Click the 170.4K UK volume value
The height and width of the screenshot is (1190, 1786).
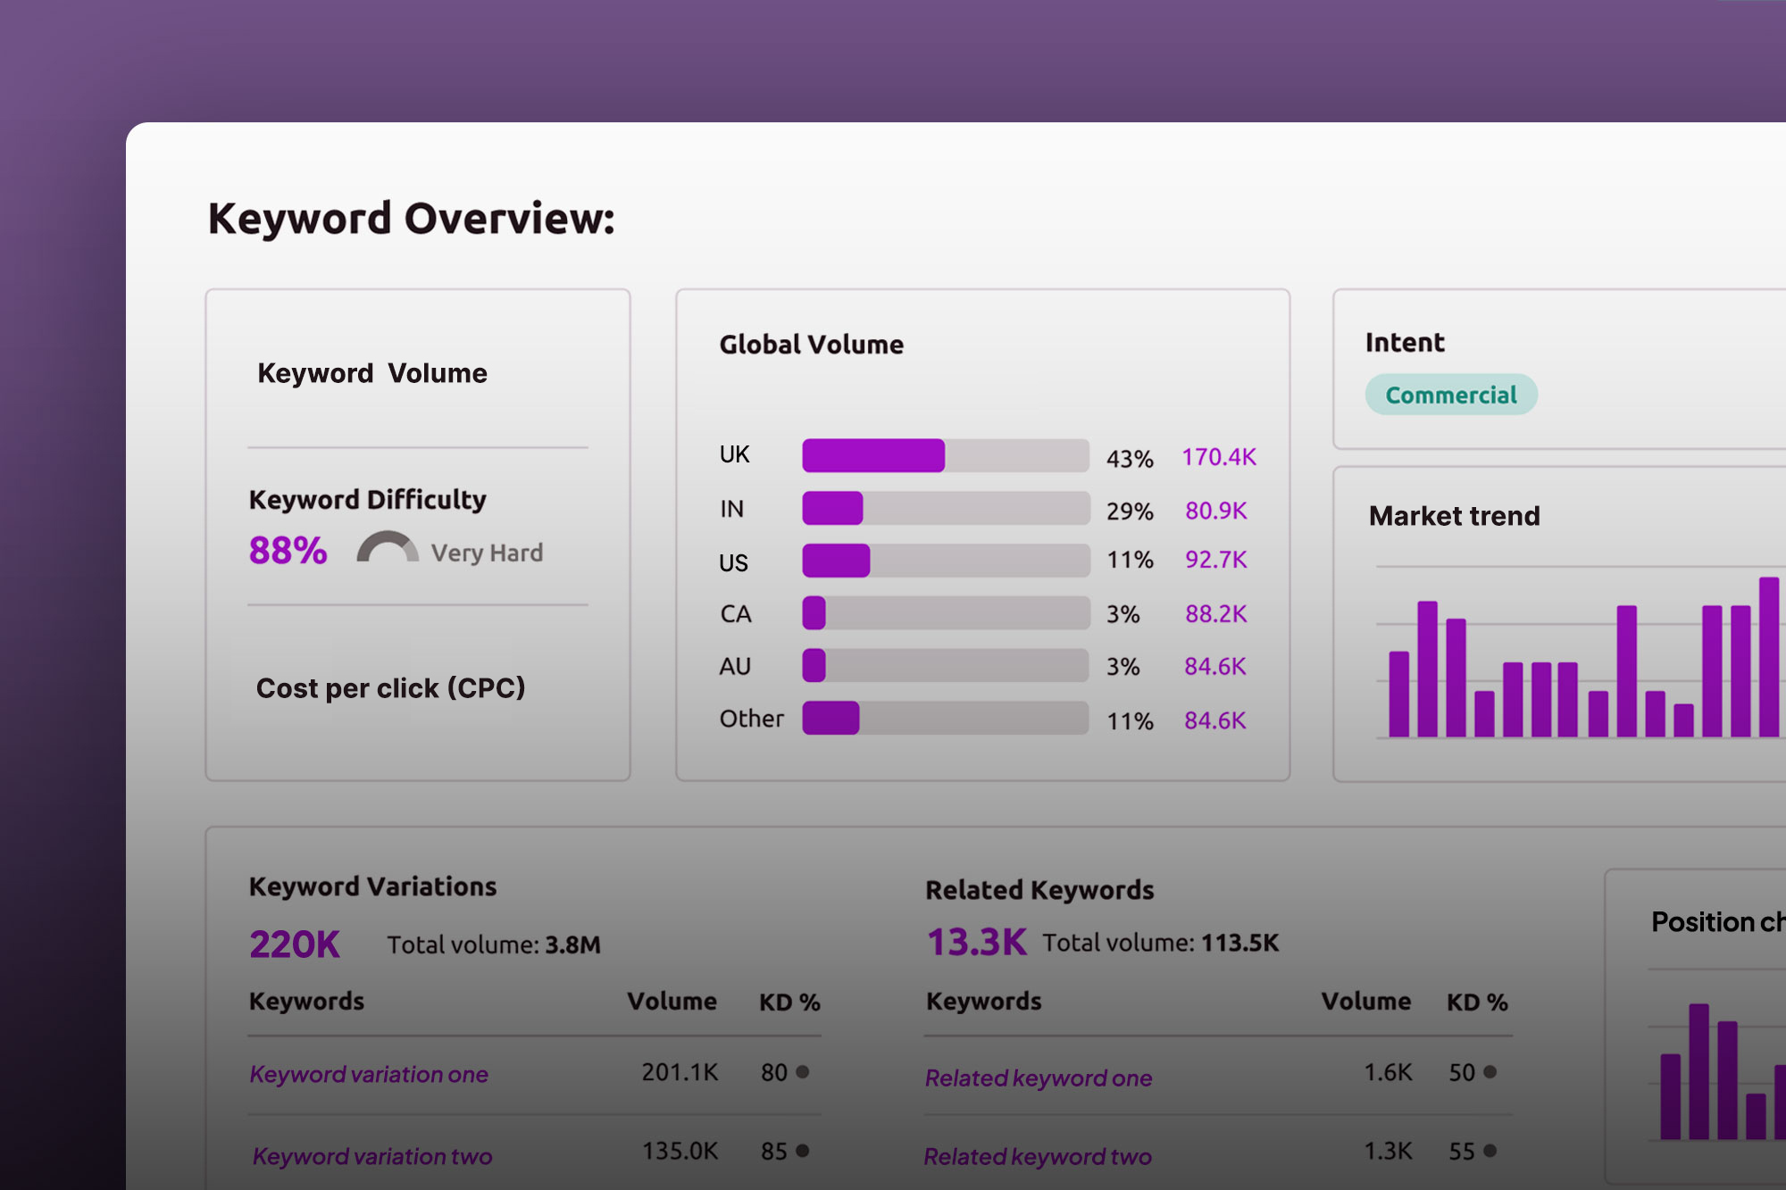tap(1219, 457)
